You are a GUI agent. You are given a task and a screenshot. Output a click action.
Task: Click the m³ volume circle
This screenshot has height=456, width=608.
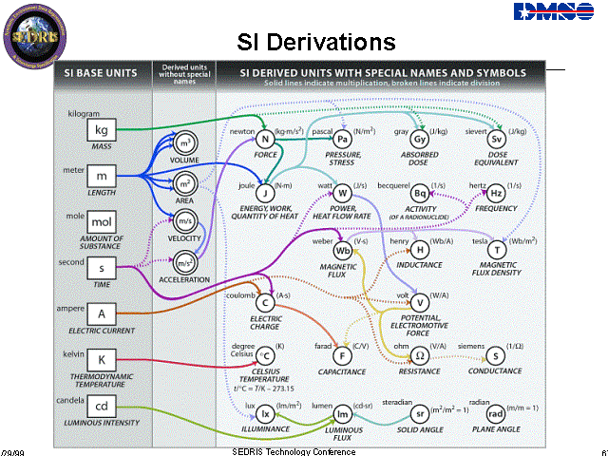click(185, 143)
